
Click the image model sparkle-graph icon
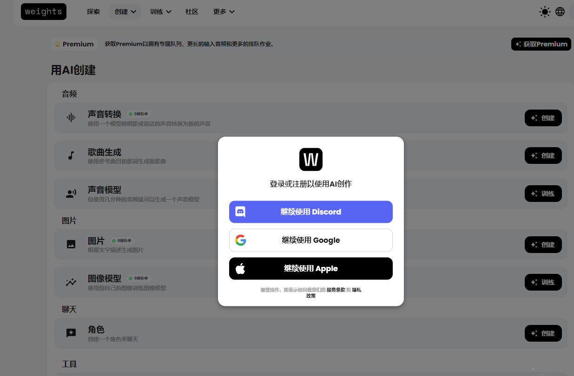71,282
